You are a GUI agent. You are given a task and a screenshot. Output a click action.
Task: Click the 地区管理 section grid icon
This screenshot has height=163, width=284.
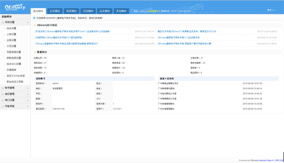[3, 94]
